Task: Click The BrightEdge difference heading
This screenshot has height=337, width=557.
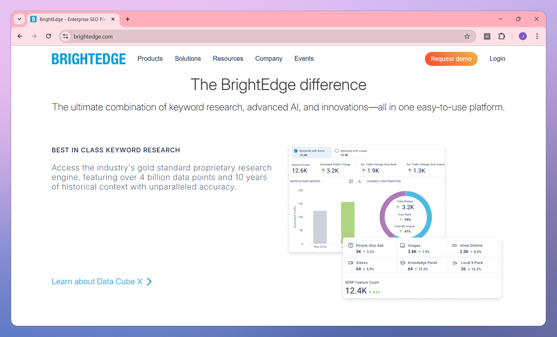Action: pyautogui.click(x=278, y=85)
